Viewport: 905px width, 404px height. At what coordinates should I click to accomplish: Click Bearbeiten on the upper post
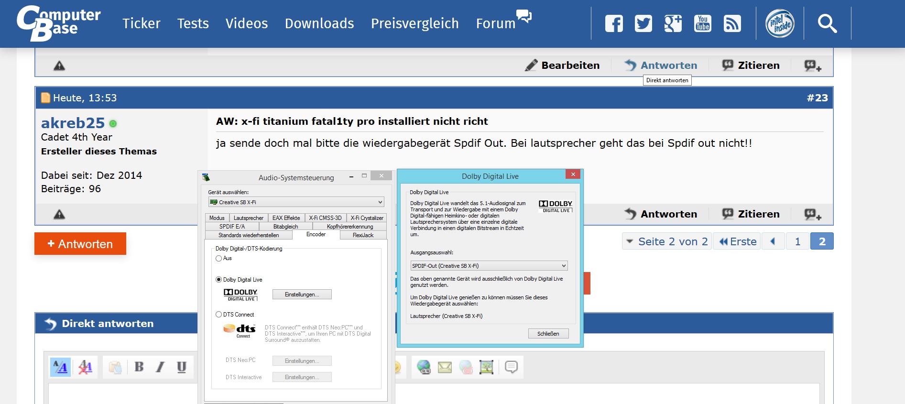click(562, 66)
